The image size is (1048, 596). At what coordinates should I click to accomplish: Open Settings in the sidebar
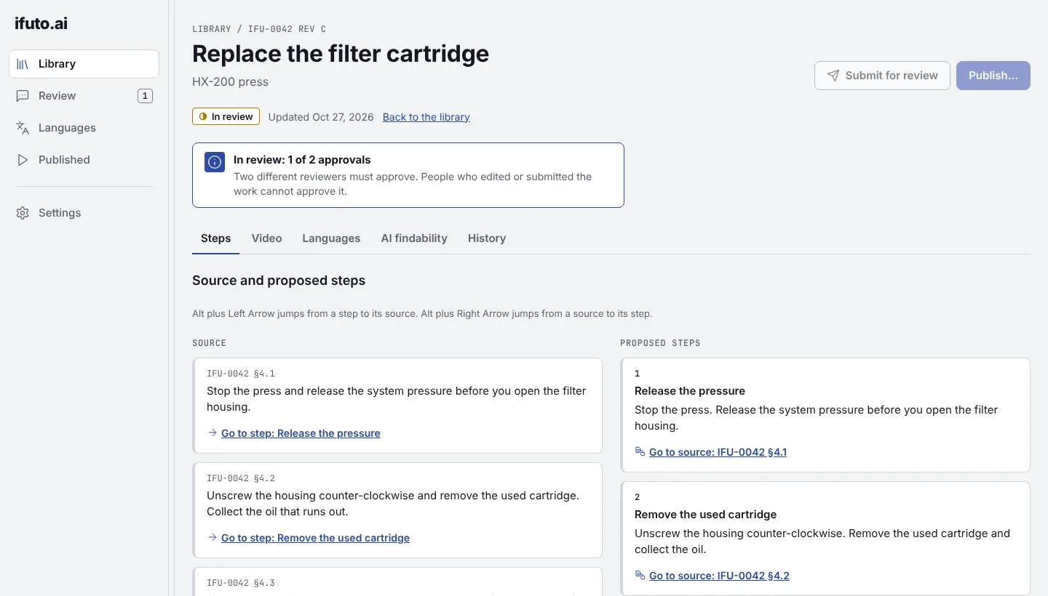tap(84, 213)
